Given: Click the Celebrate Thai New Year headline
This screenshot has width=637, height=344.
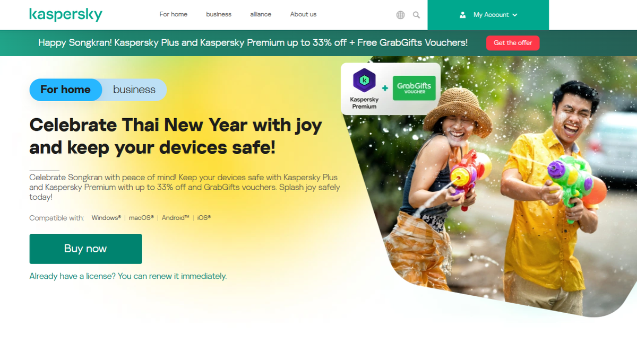Looking at the screenshot, I should click(x=176, y=136).
